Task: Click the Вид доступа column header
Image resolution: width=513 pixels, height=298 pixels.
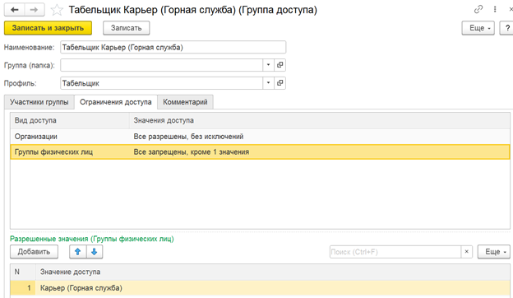Action: pyautogui.click(x=70, y=120)
